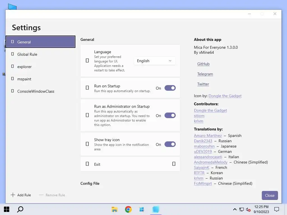
Task: Click the icon beside General in sidebar
Action: point(12,42)
